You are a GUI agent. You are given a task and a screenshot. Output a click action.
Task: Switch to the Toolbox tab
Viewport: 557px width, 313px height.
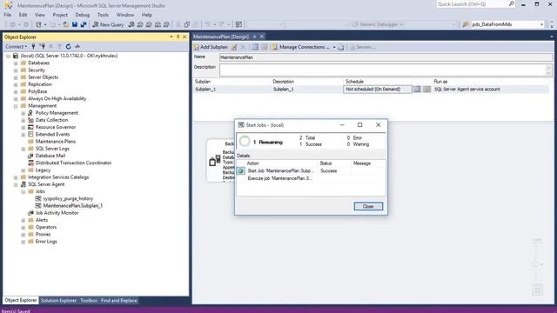click(x=89, y=301)
